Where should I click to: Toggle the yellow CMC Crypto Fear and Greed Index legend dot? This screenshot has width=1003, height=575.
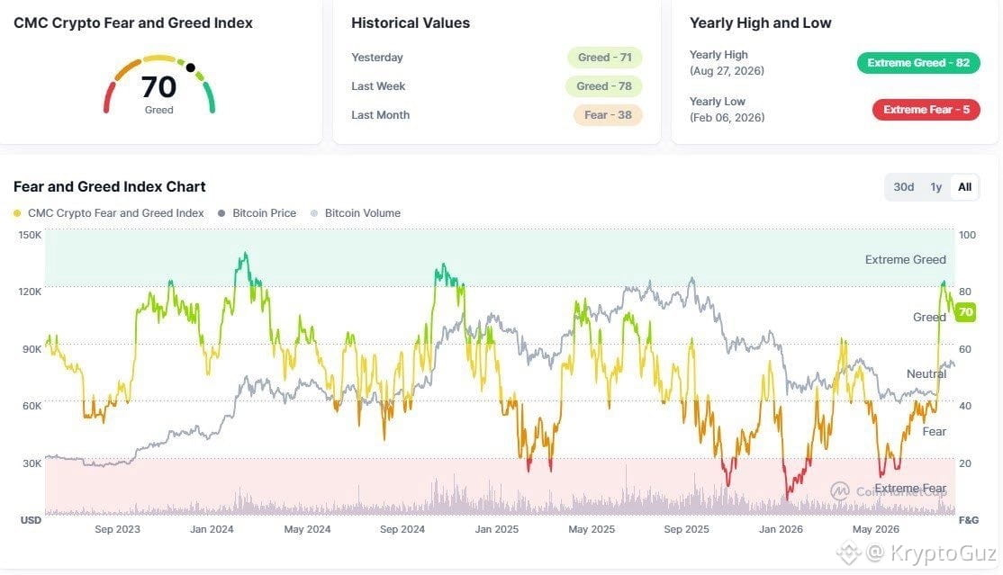(17, 213)
